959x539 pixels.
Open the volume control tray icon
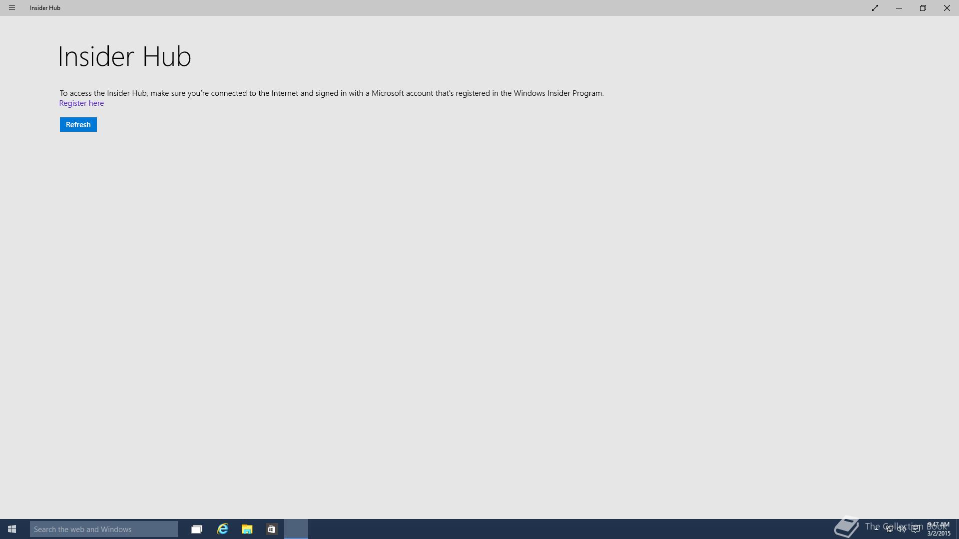[x=902, y=529]
